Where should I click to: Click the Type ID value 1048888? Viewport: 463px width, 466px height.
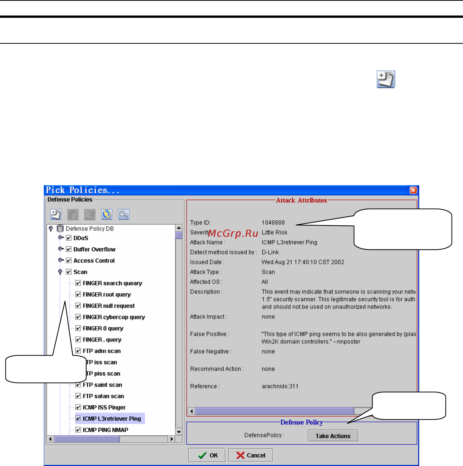pyautogui.click(x=273, y=223)
